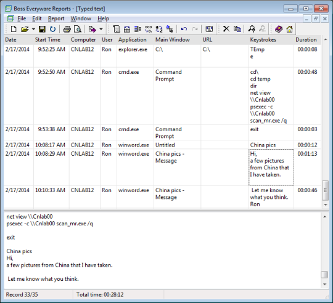Minimize the inner document window
Viewport: 333px width, 303px height.
(306, 18)
